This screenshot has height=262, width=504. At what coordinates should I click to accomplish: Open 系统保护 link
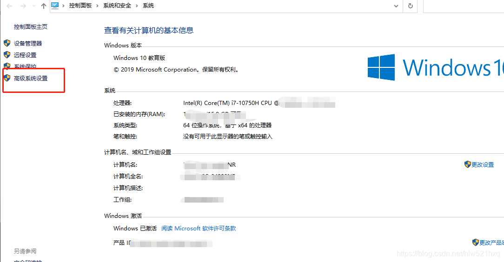tap(25, 66)
